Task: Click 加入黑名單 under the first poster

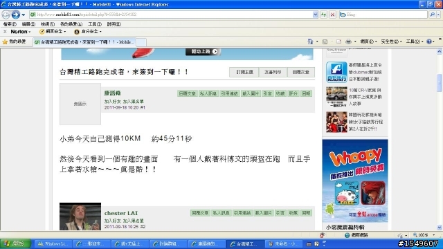Action: tap(134, 102)
